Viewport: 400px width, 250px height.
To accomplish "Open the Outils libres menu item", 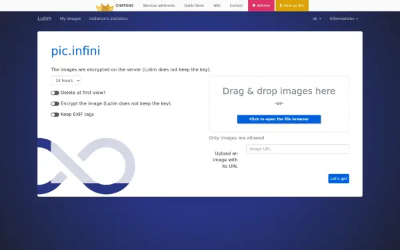I will (194, 5).
